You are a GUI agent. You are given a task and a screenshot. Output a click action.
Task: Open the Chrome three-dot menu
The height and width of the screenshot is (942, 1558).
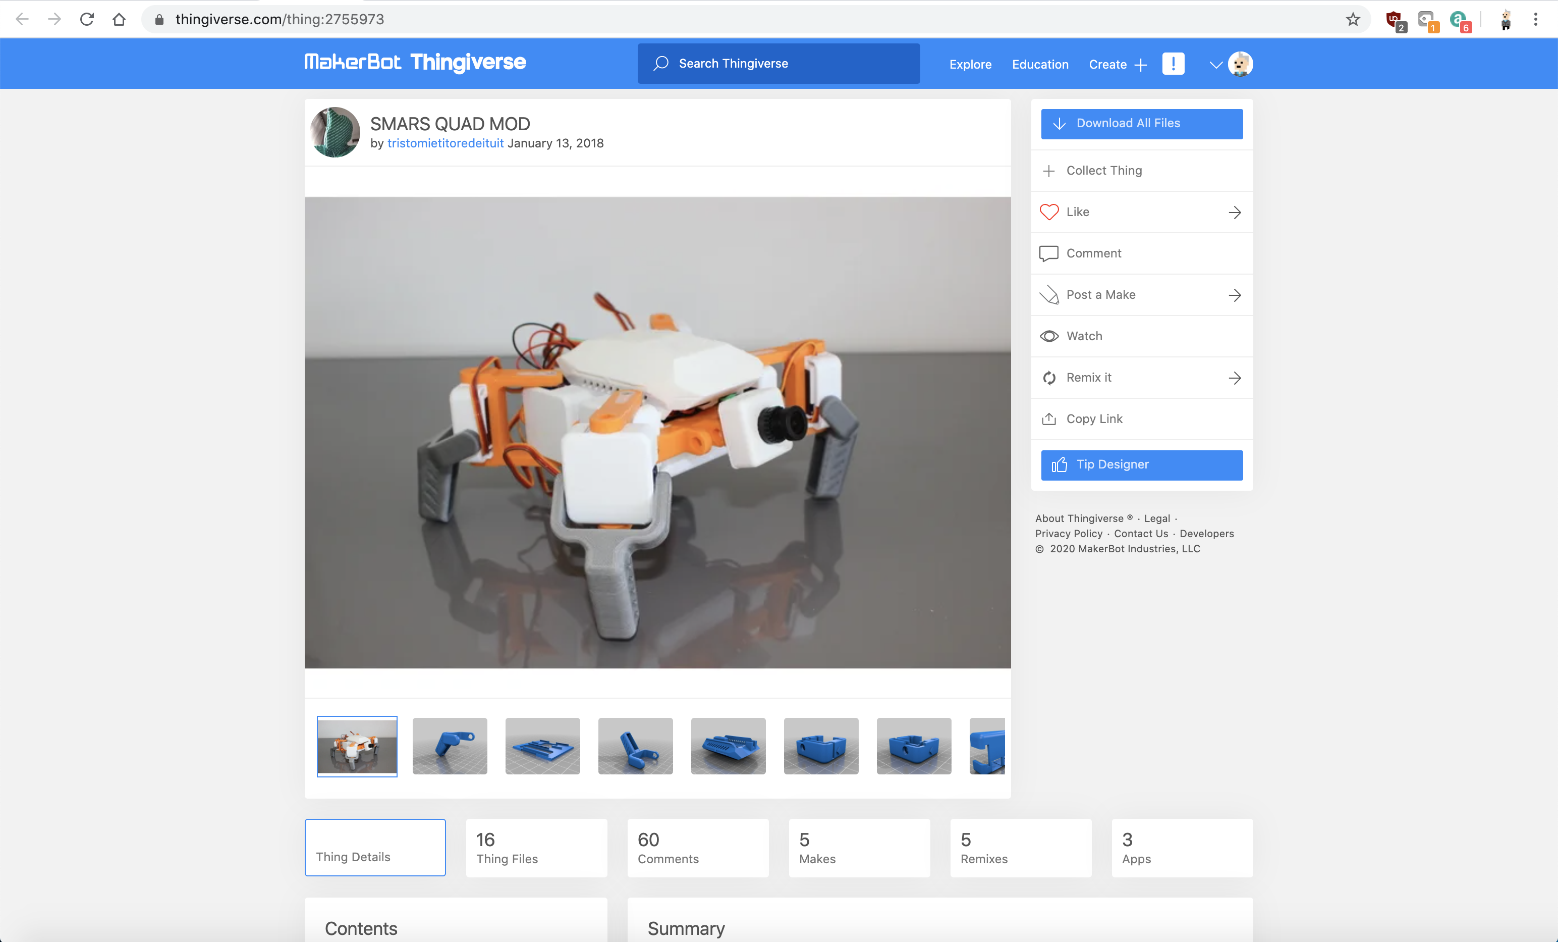click(x=1535, y=20)
